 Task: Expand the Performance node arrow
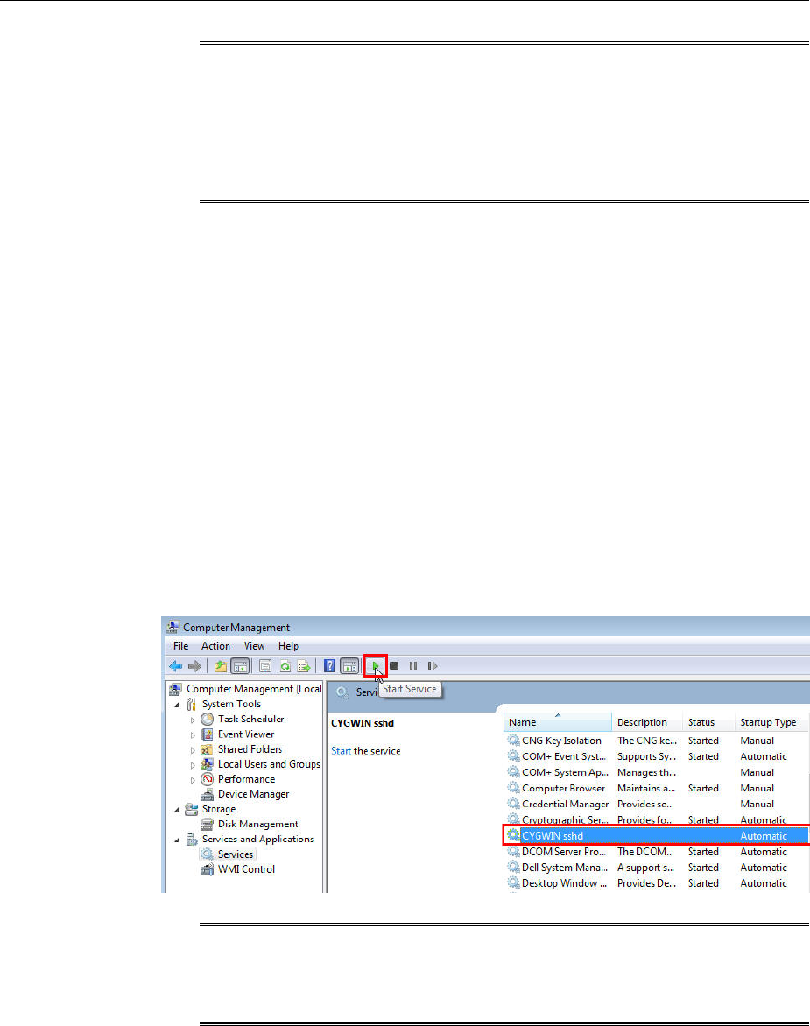193,780
